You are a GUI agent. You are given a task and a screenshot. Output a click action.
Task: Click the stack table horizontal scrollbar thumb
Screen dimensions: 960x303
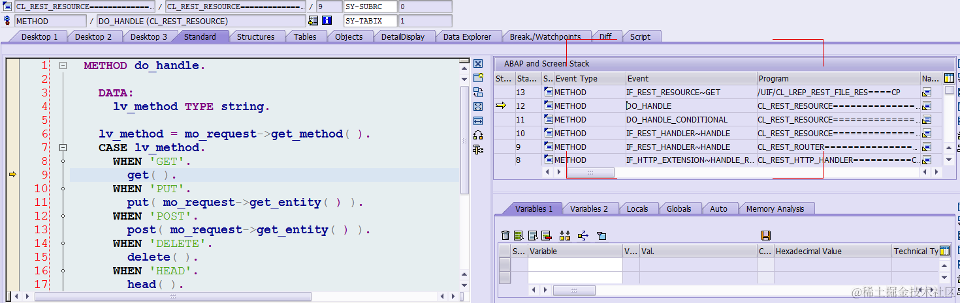[590, 173]
